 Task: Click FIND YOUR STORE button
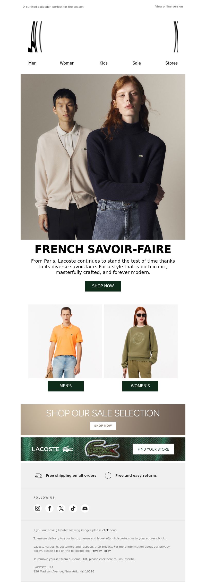(153, 449)
